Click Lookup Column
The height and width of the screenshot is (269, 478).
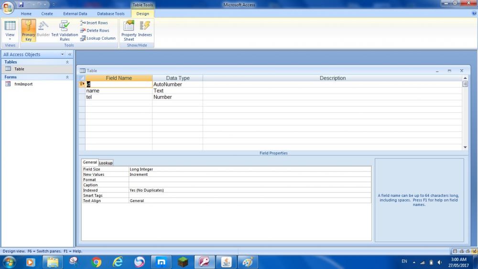click(98, 38)
